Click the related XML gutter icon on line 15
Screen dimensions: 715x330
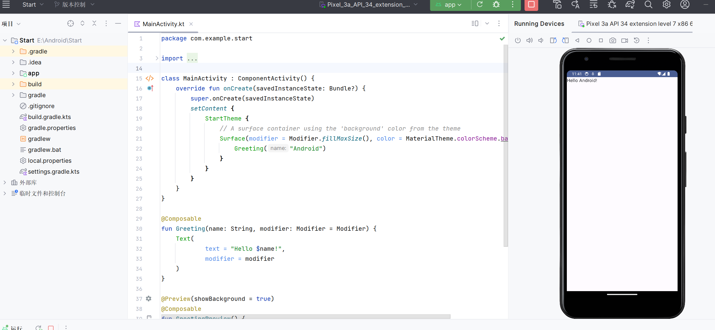150,78
